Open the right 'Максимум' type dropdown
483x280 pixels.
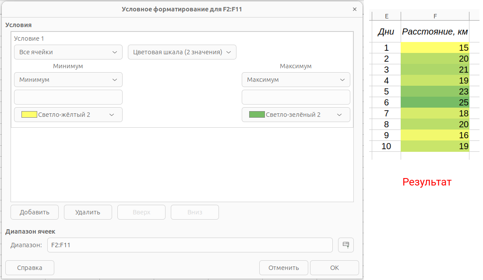pyautogui.click(x=296, y=80)
